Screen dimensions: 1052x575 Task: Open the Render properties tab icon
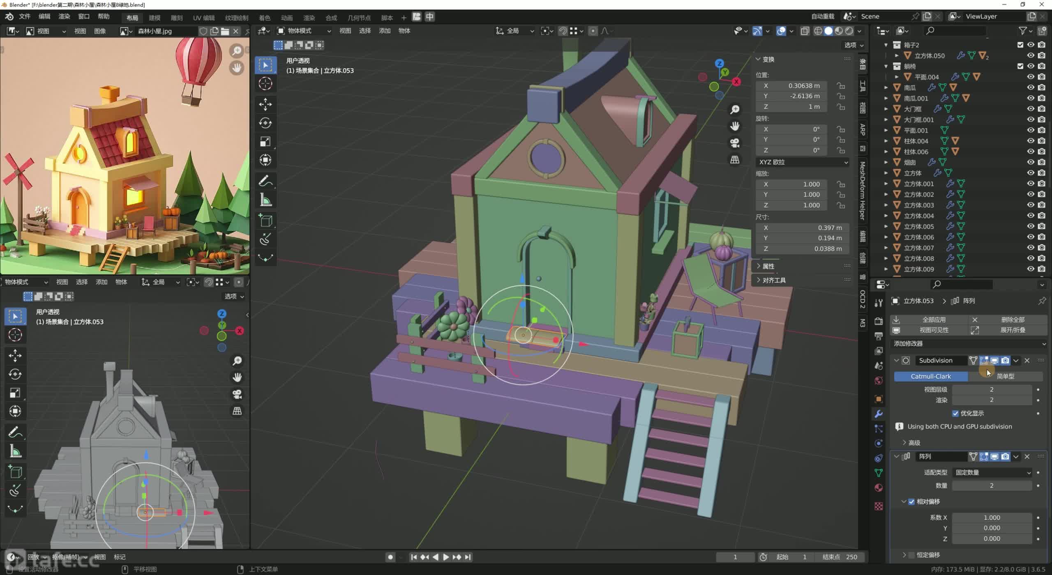[879, 321]
